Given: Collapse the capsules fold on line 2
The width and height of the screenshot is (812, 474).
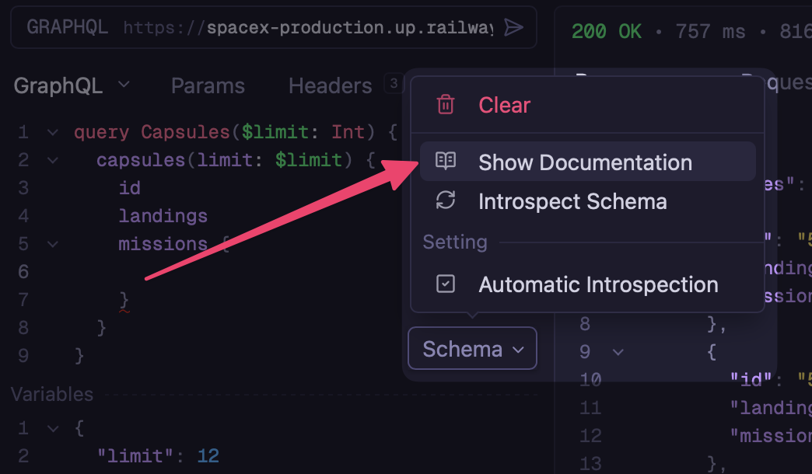Looking at the screenshot, I should click(x=52, y=160).
